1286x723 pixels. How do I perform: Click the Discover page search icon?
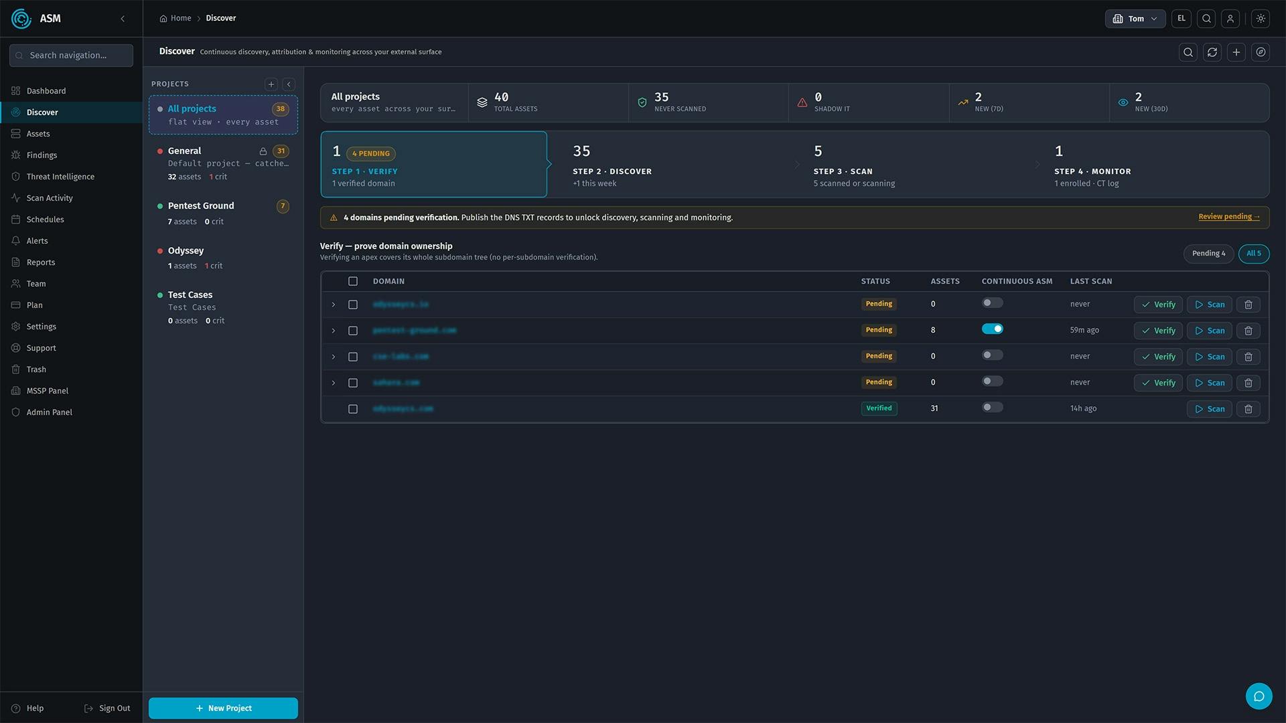(x=1188, y=52)
